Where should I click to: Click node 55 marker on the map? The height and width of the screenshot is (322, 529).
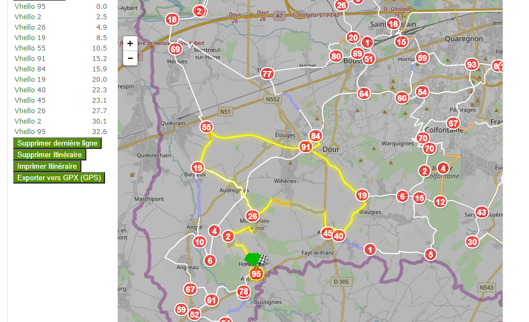pos(206,127)
